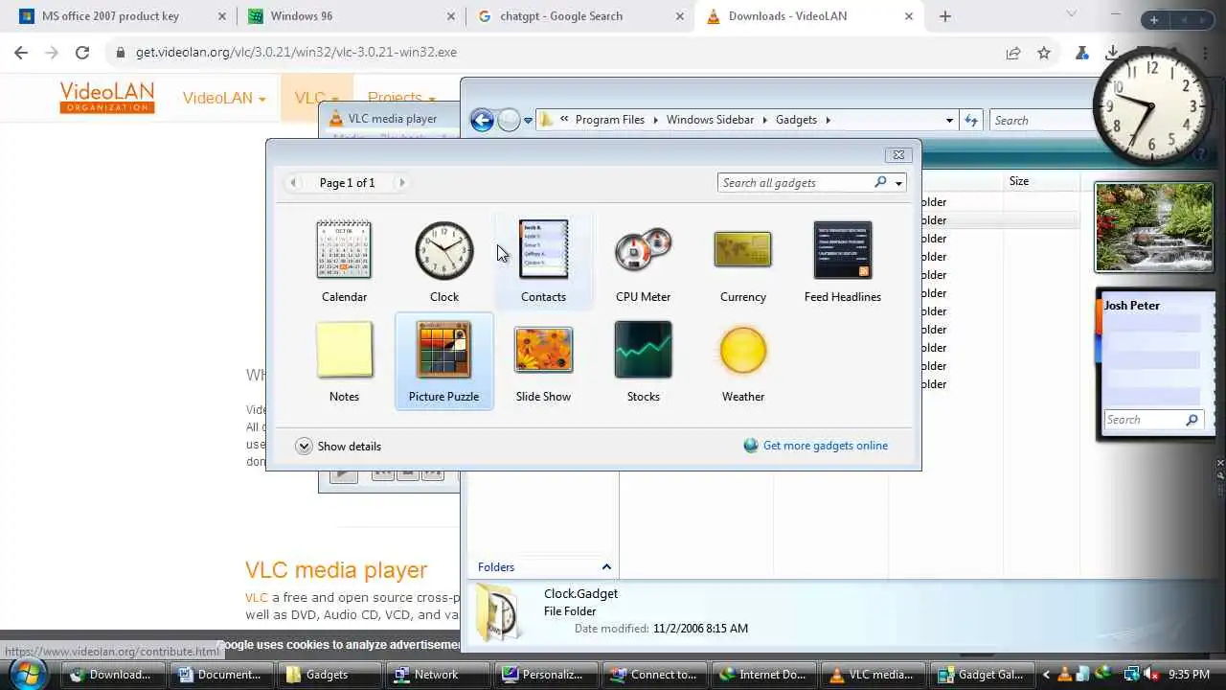Go to next gadget page arrow
This screenshot has height=690, width=1226.
pos(401,182)
